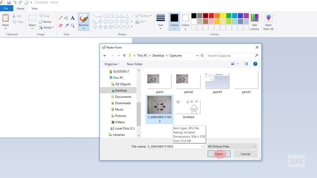Select the five-point star shape
Image resolution: width=317 pixels, height=178 pixels.
(106, 27)
